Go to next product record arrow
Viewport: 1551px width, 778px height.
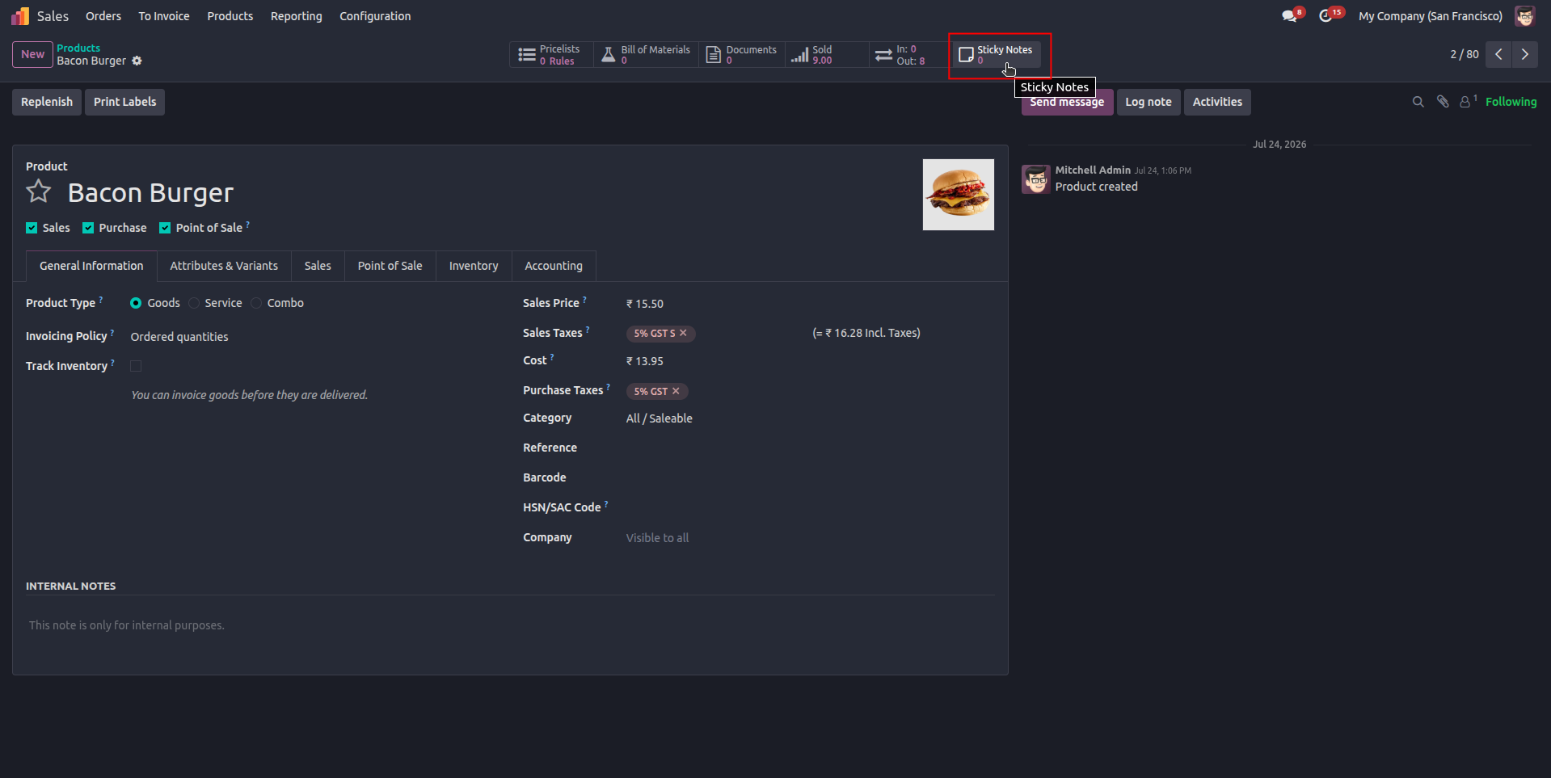tap(1525, 54)
